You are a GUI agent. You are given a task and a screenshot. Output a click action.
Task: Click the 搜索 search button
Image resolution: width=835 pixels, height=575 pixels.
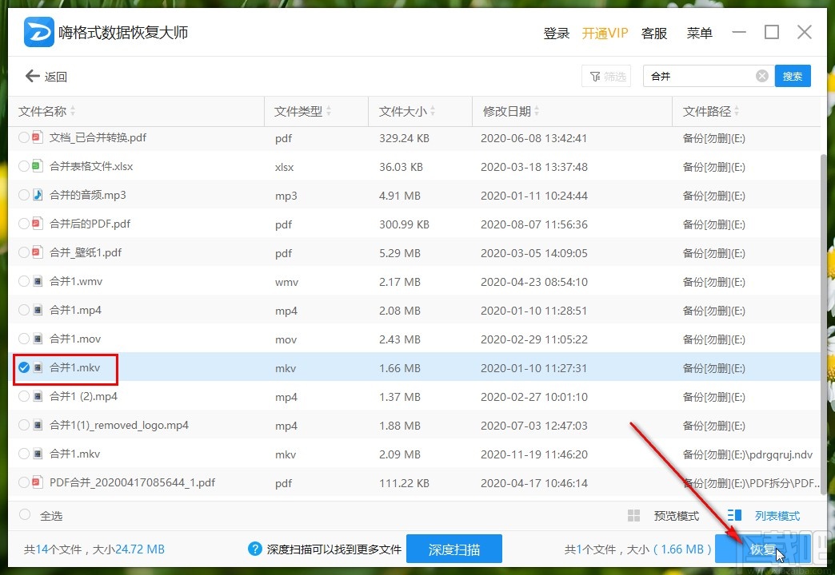(793, 76)
